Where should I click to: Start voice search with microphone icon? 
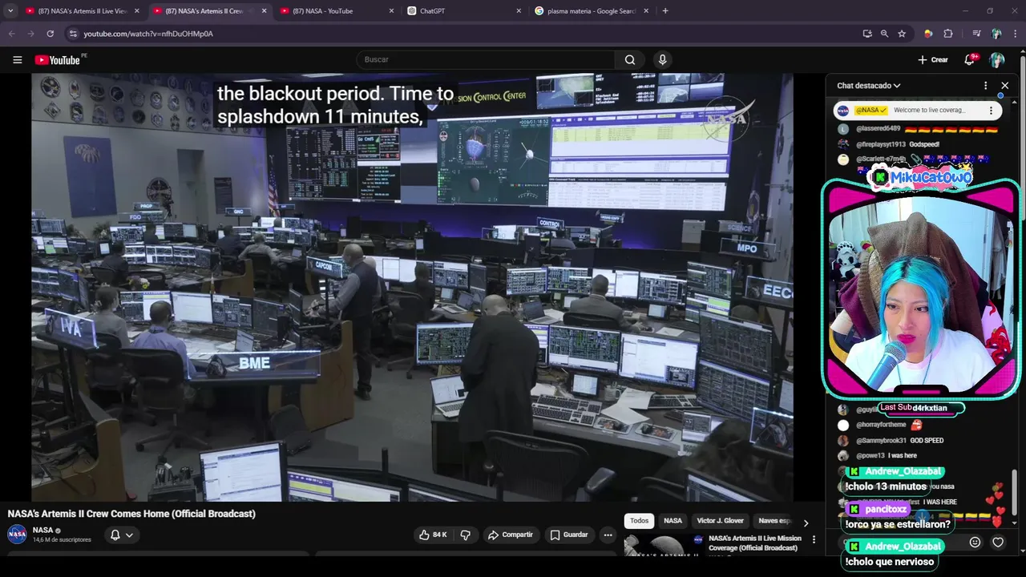point(662,60)
